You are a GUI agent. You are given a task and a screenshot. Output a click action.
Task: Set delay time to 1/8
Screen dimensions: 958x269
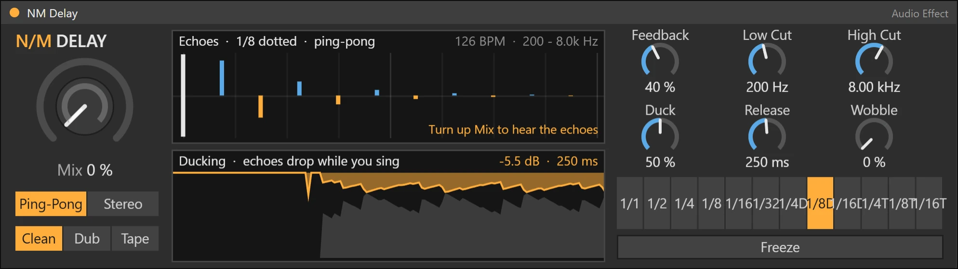[712, 203]
